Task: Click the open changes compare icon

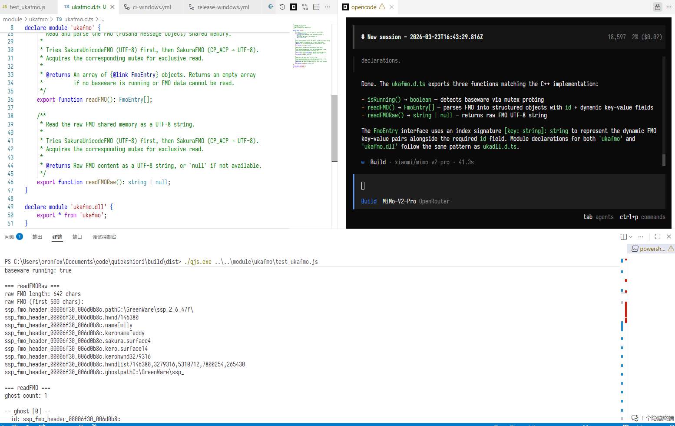Action: (305, 7)
